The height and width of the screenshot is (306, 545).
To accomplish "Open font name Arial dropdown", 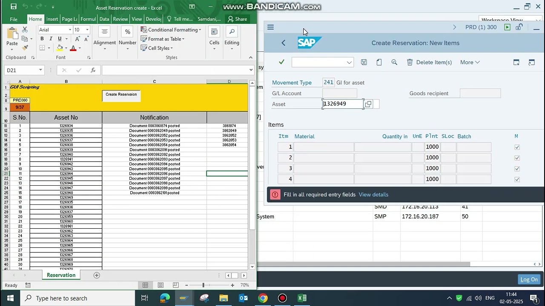I will 70,30.
